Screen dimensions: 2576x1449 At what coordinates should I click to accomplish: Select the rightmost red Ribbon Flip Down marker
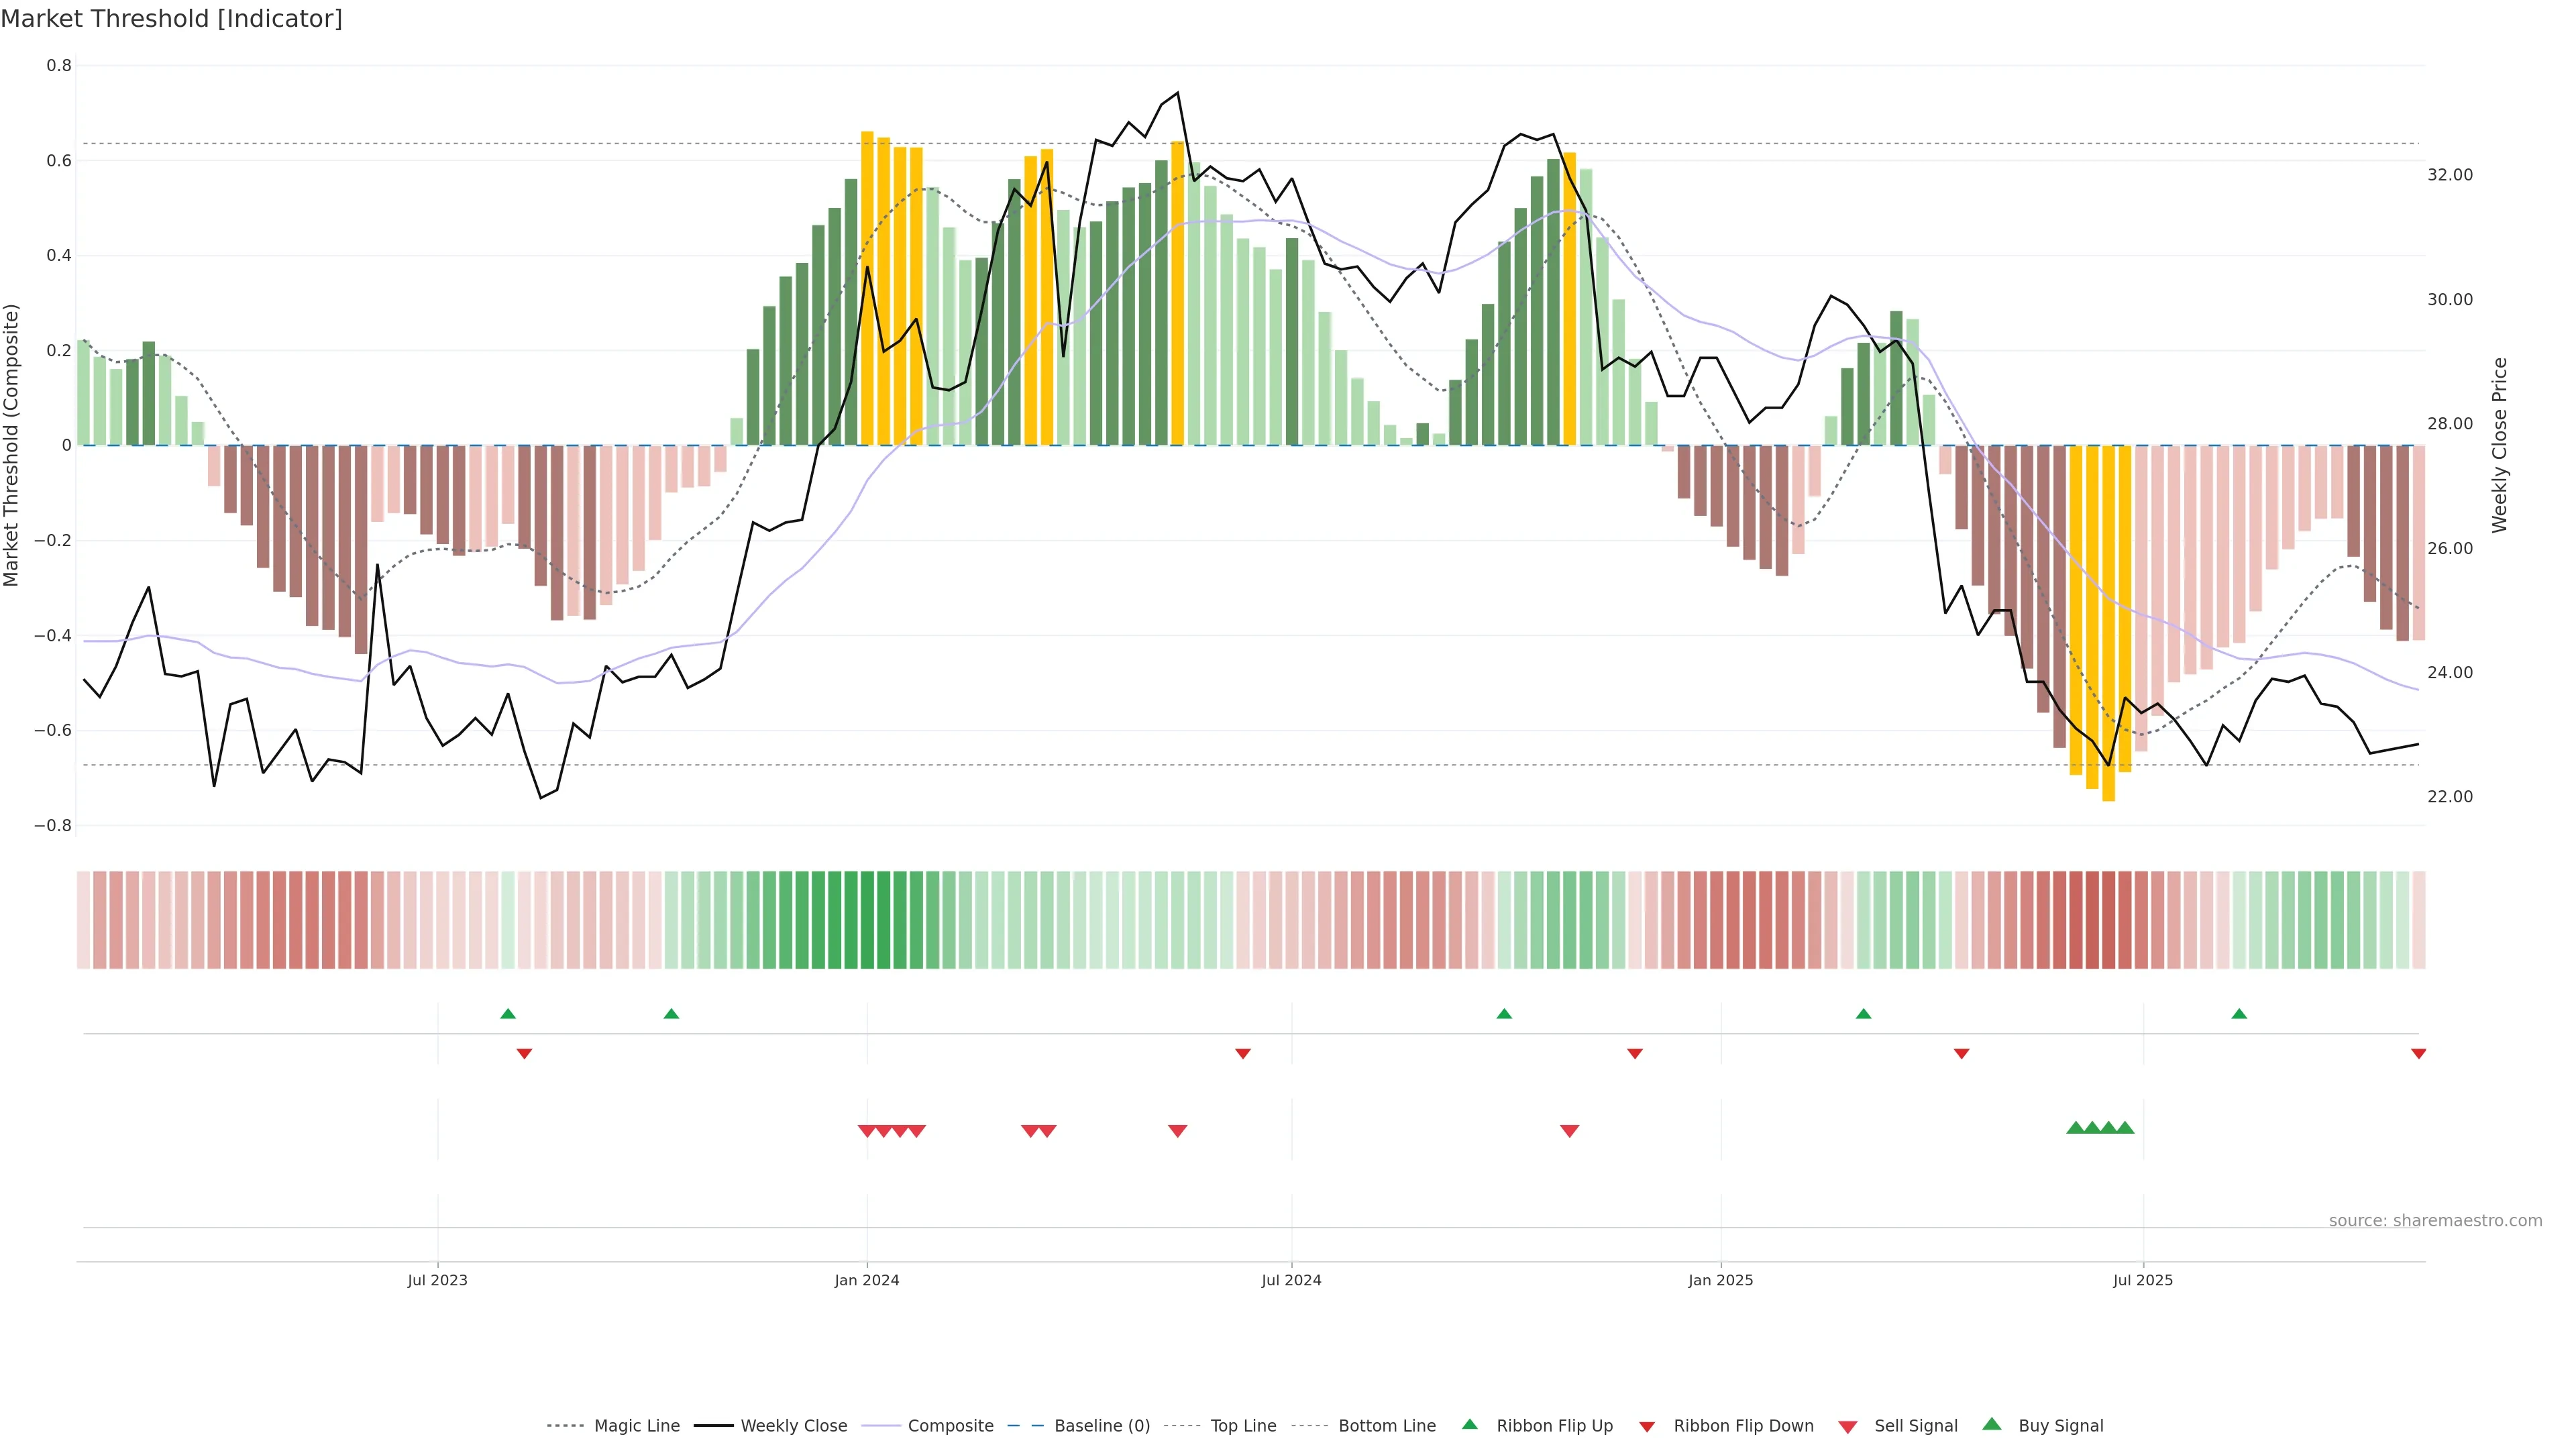[x=2418, y=1054]
